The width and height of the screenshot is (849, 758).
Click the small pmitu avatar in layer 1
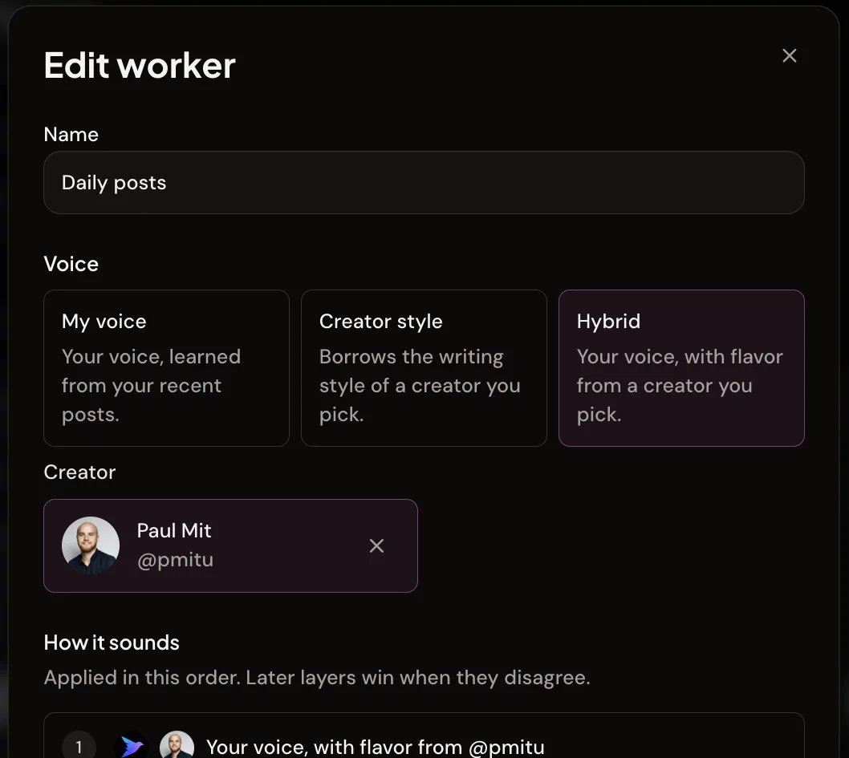177,747
